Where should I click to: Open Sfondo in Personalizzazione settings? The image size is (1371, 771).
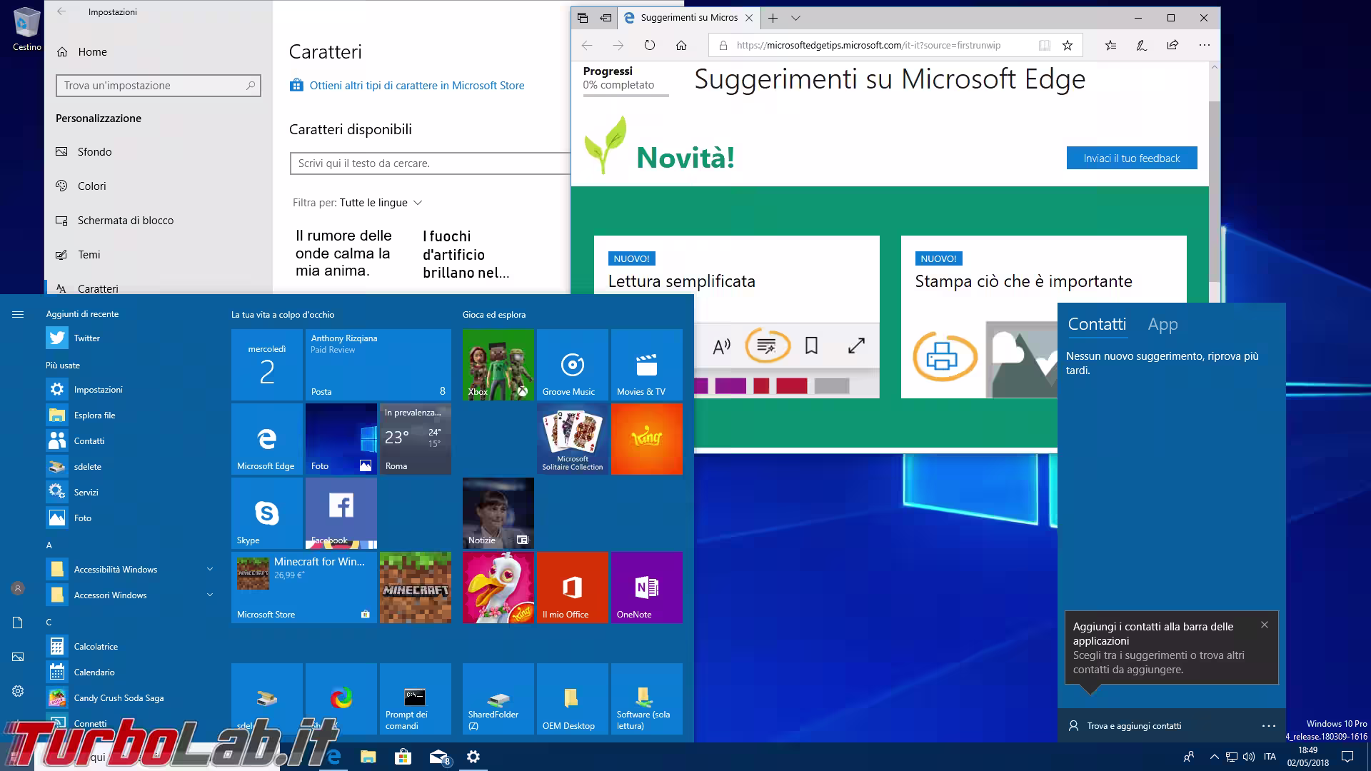pyautogui.click(x=159, y=152)
